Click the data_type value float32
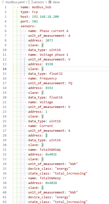Image resolution: width=109 pixels, height=204 pixels. tap(56, 73)
